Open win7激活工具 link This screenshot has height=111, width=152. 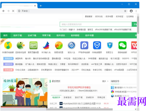[x=96, y=64]
